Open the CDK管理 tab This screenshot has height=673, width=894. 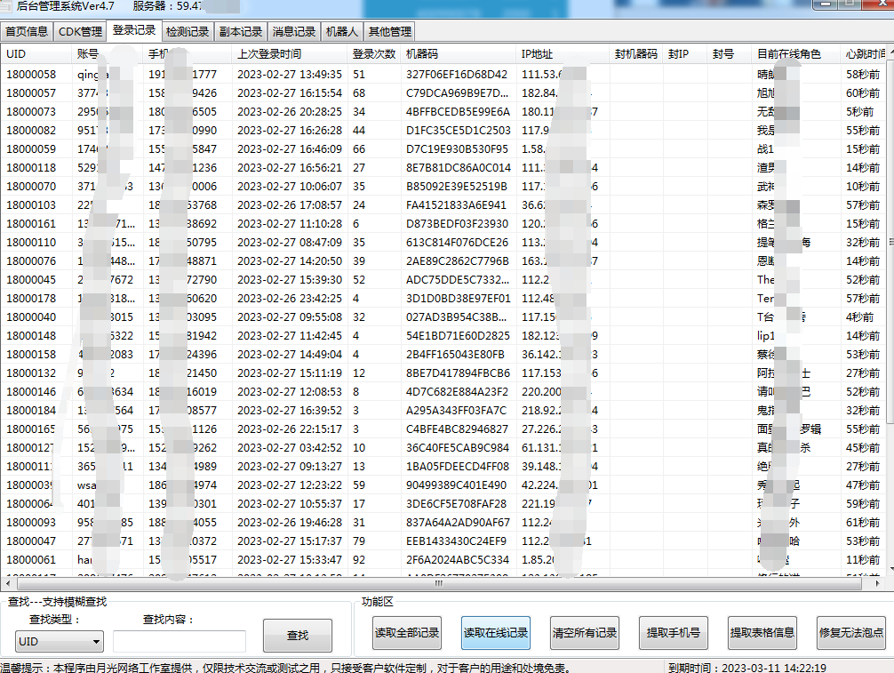(x=80, y=32)
